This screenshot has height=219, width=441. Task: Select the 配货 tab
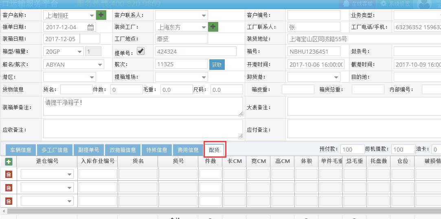214,150
